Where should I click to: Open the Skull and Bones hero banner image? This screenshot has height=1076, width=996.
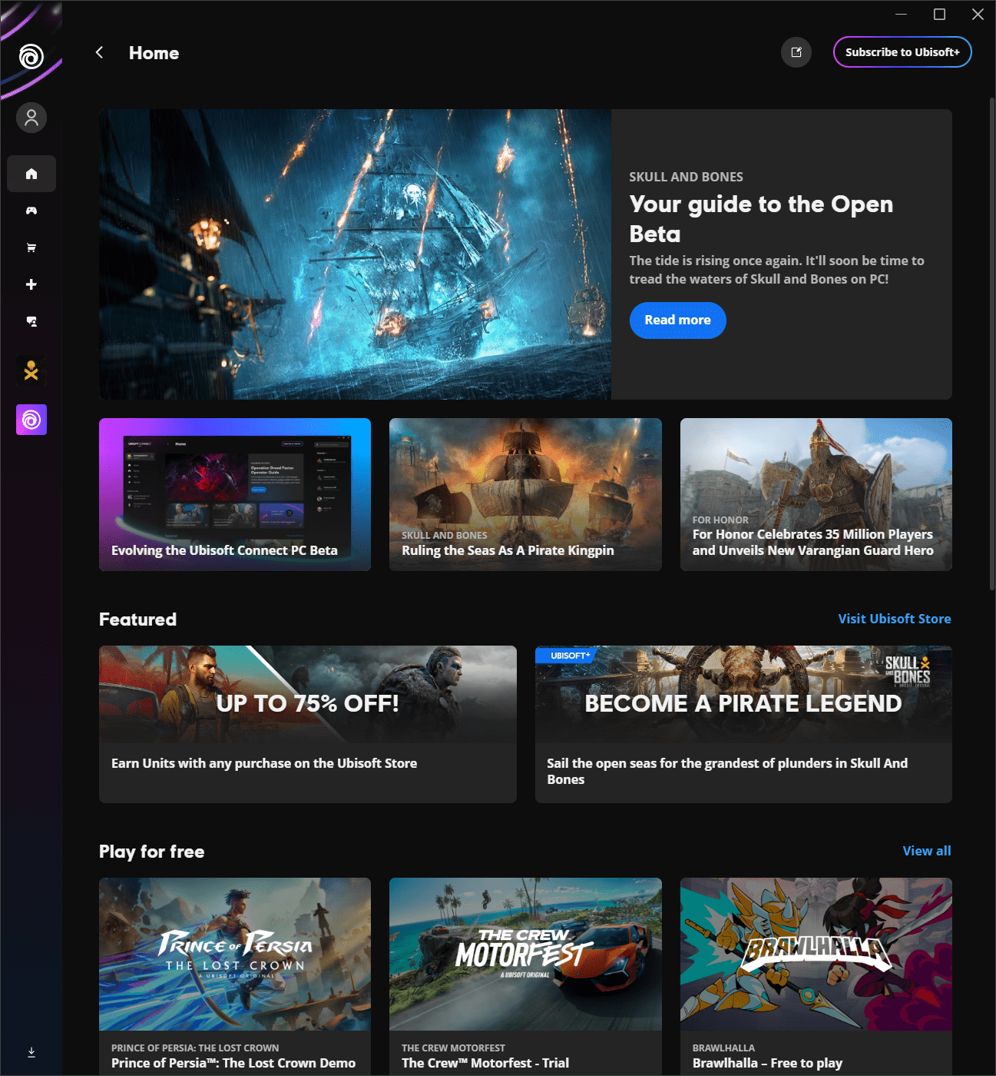point(355,254)
